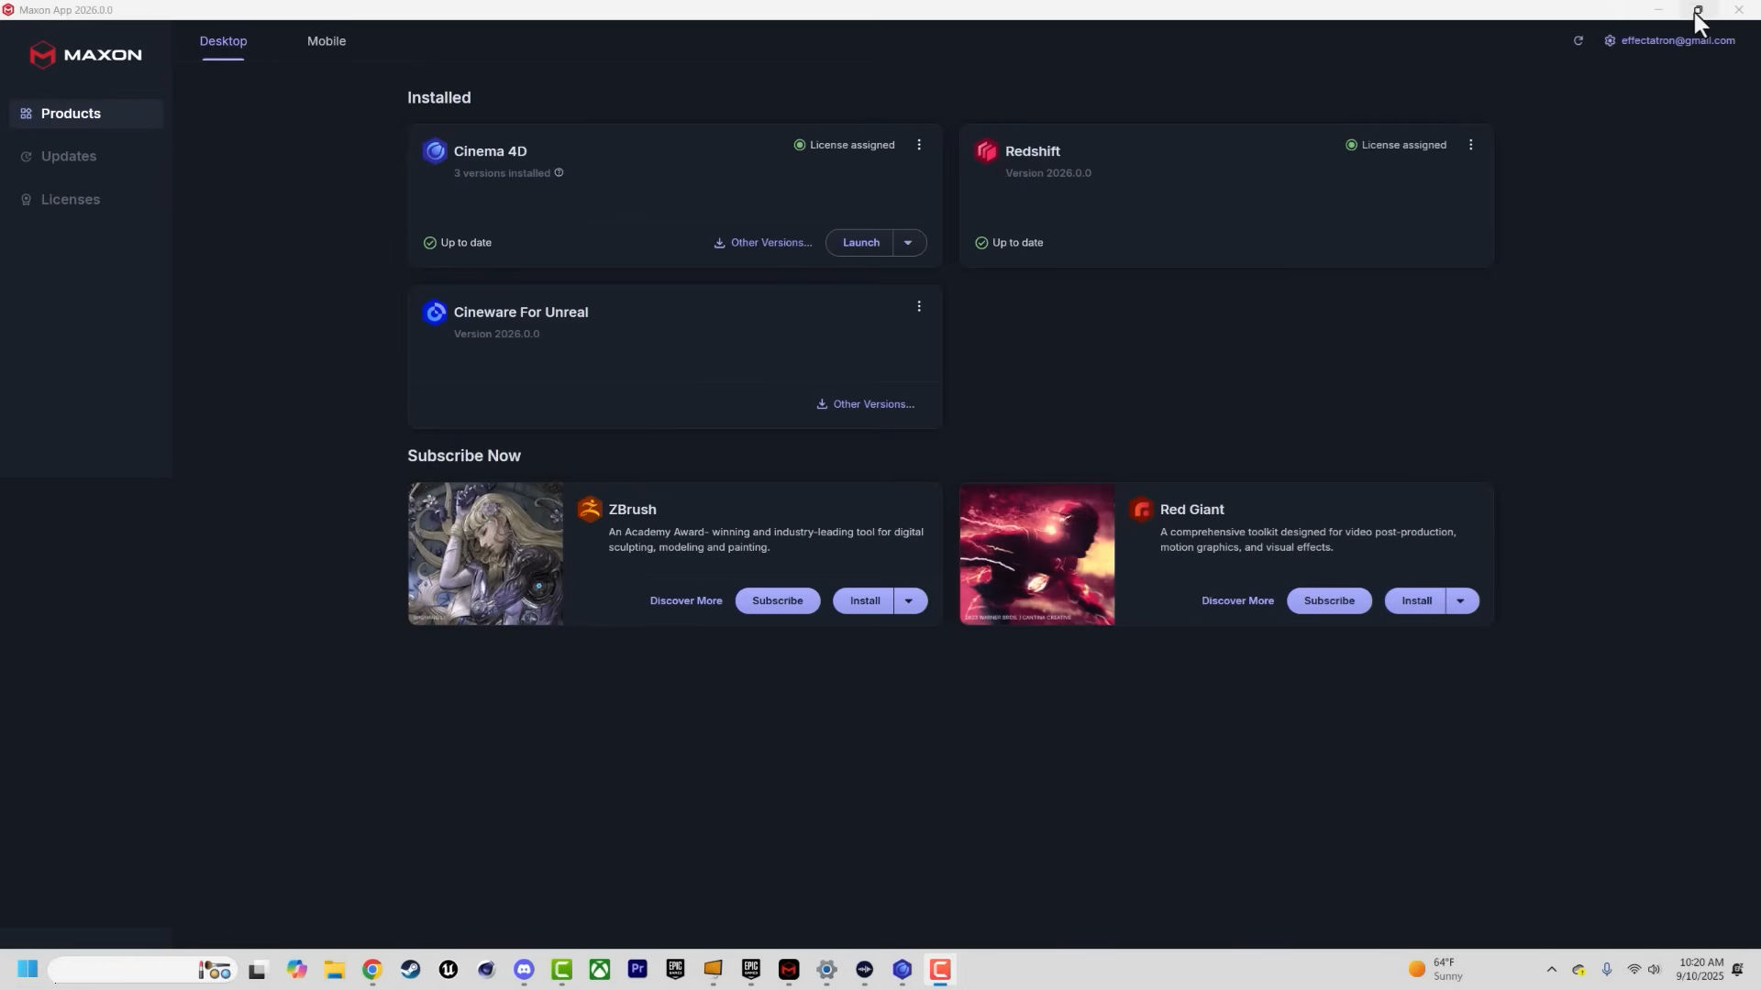The width and height of the screenshot is (1761, 990).
Task: Open the Cineware For Unreal three-dot menu
Action: coord(919,306)
